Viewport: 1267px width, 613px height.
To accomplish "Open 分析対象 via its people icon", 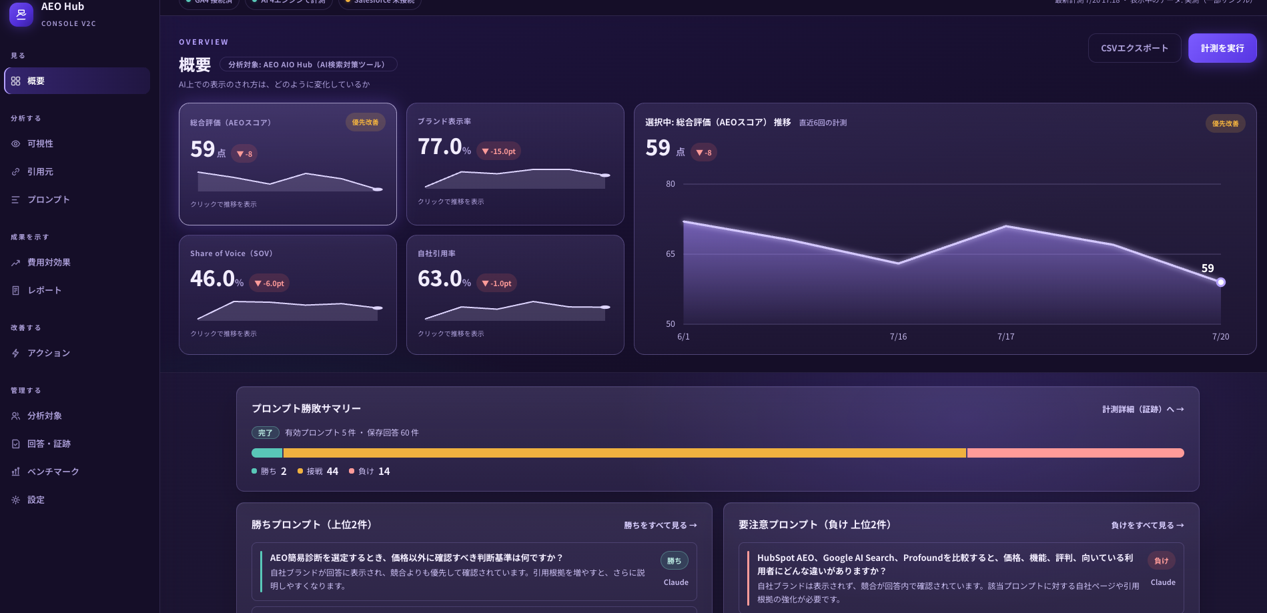I will [16, 416].
